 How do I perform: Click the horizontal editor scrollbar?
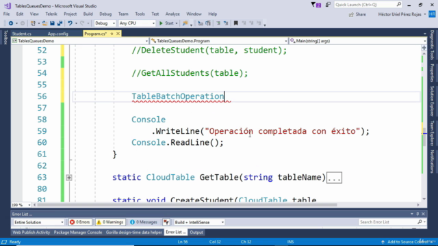coord(187,205)
